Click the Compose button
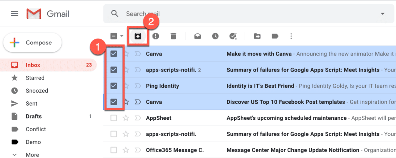396x158 pixels. 32,43
